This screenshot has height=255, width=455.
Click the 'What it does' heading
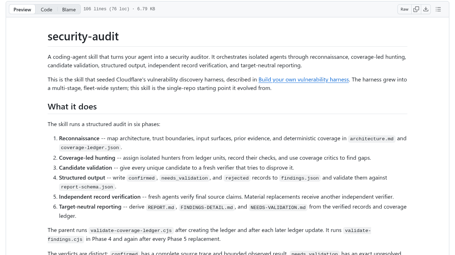[x=72, y=107]
